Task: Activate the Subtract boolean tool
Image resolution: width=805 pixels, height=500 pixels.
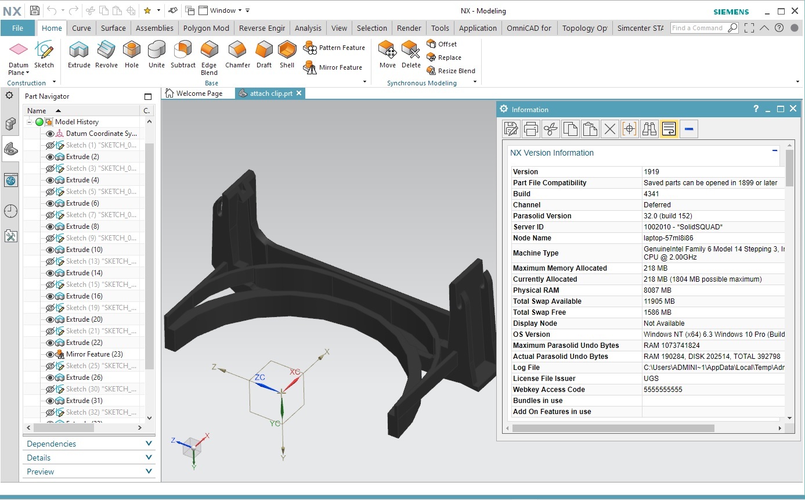Action: pos(183,55)
